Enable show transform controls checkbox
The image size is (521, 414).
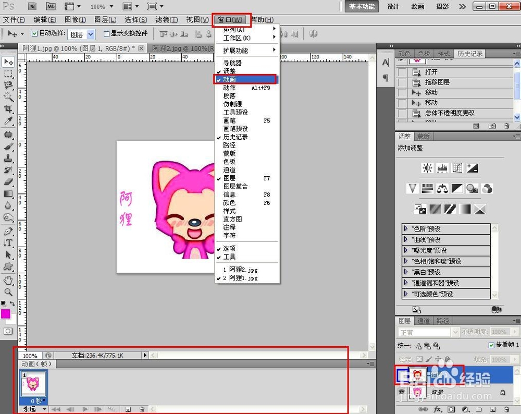pyautogui.click(x=106, y=33)
